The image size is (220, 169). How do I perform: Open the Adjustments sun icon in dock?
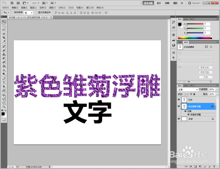173,35
